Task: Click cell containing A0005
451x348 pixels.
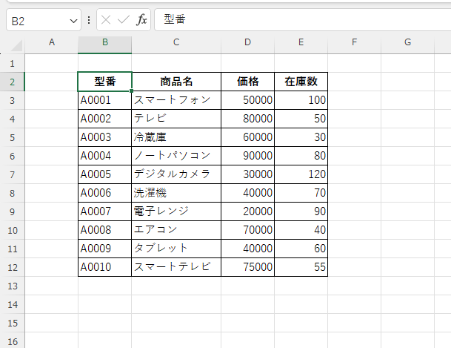Action: [x=105, y=174]
